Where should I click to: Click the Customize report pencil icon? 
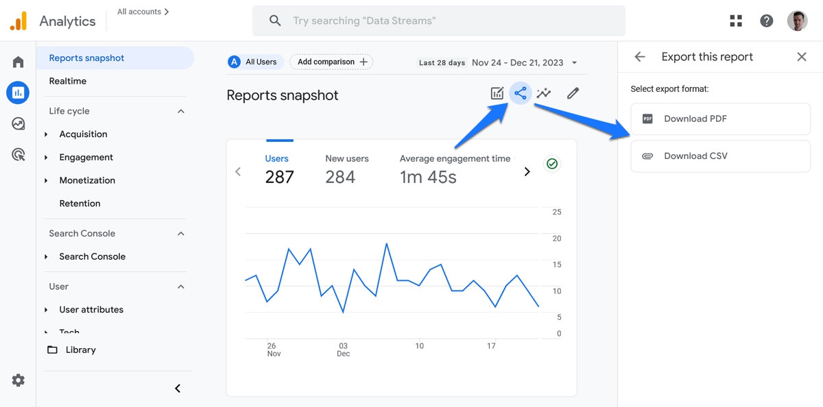tap(573, 93)
